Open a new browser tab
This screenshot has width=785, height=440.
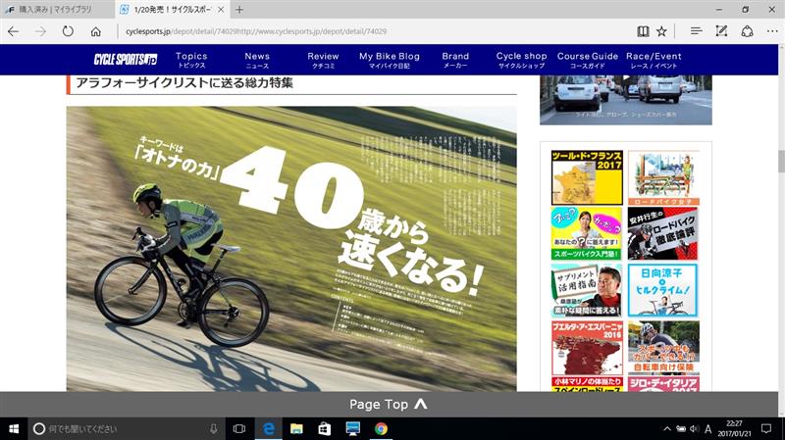pyautogui.click(x=239, y=10)
